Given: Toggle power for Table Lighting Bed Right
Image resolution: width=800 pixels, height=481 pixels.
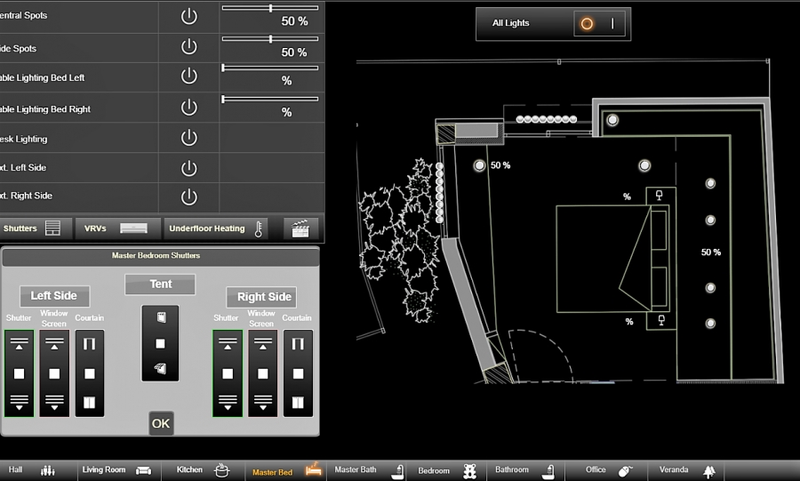Looking at the screenshot, I should [x=188, y=107].
